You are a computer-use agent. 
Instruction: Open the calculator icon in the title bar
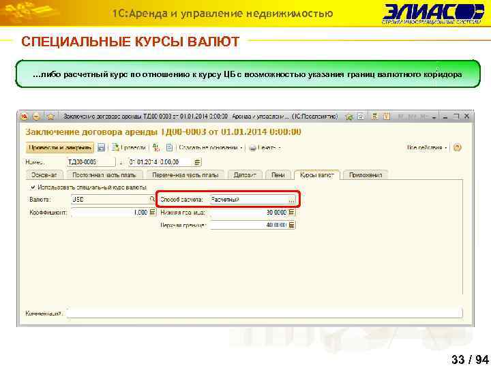pos(374,117)
